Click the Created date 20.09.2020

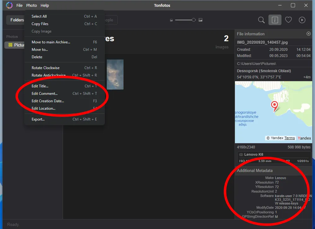278,50
